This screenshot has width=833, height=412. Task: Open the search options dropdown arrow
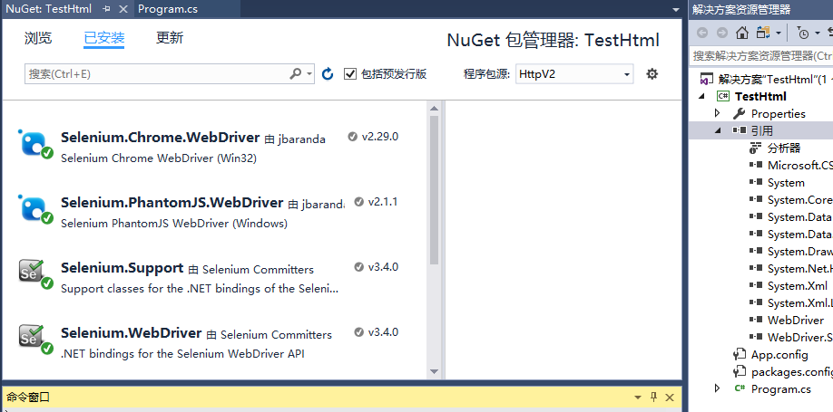pyautogui.click(x=309, y=73)
